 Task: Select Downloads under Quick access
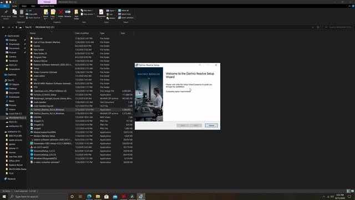[14, 44]
